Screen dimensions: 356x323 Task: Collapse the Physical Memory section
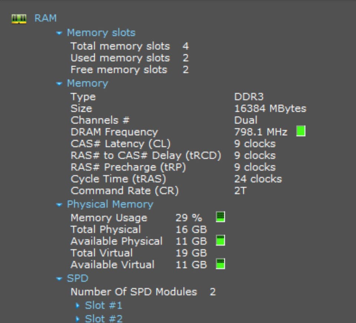[59, 205]
